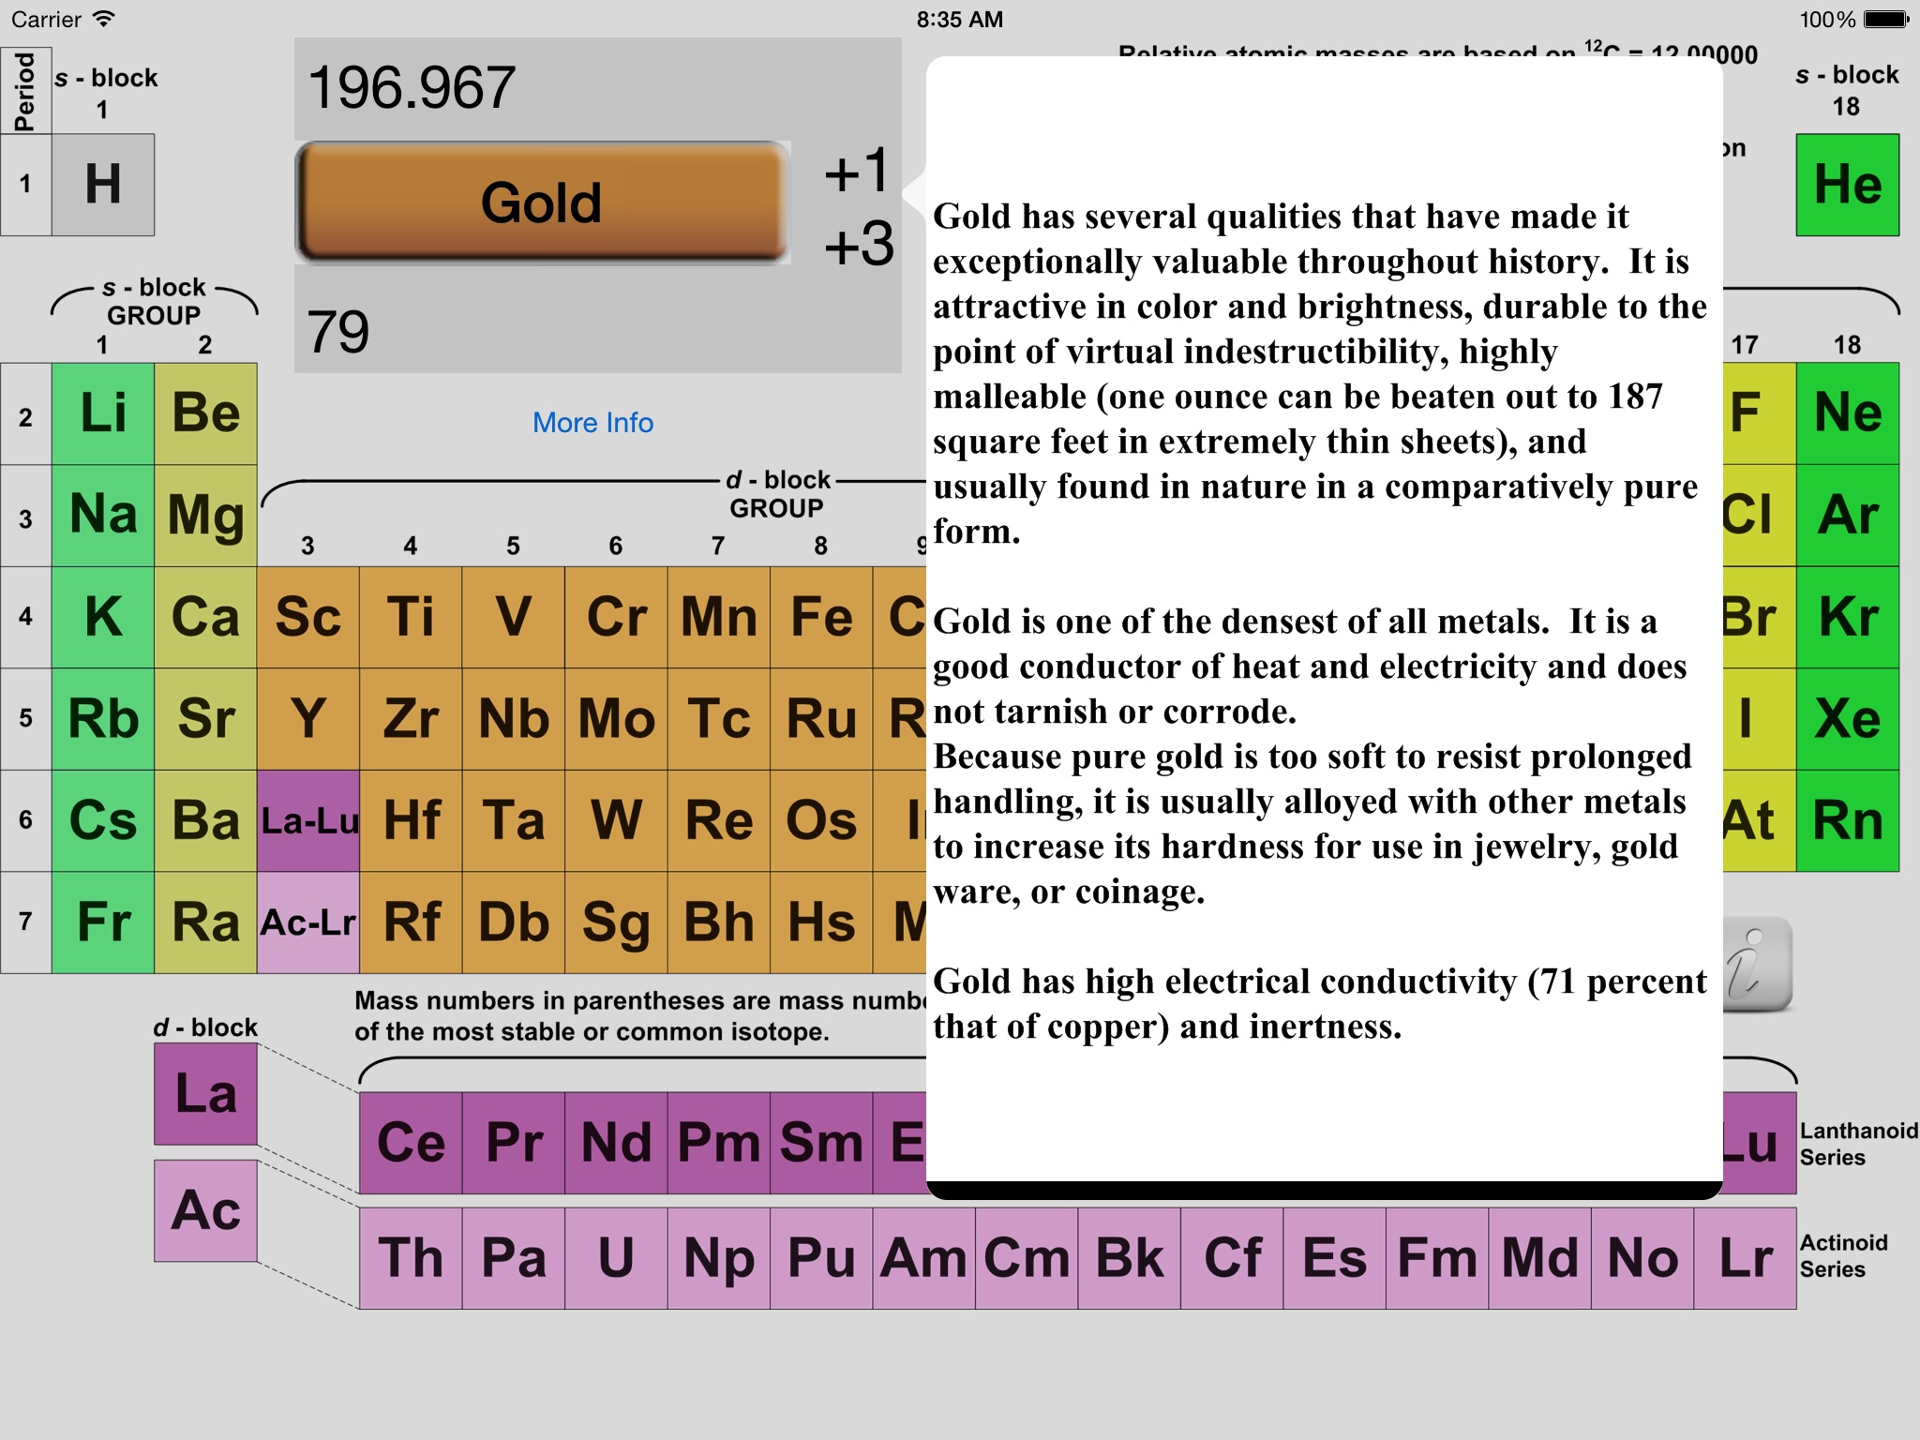Image resolution: width=1920 pixels, height=1440 pixels.
Task: Choose the Sm samarium tile
Action: [x=821, y=1143]
